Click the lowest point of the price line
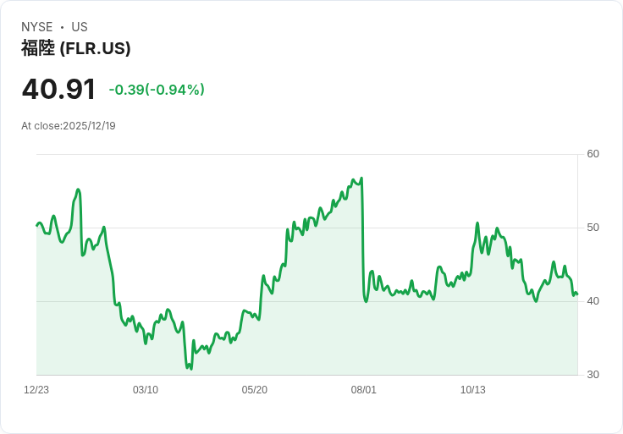This screenshot has height=434, width=623. [x=191, y=369]
